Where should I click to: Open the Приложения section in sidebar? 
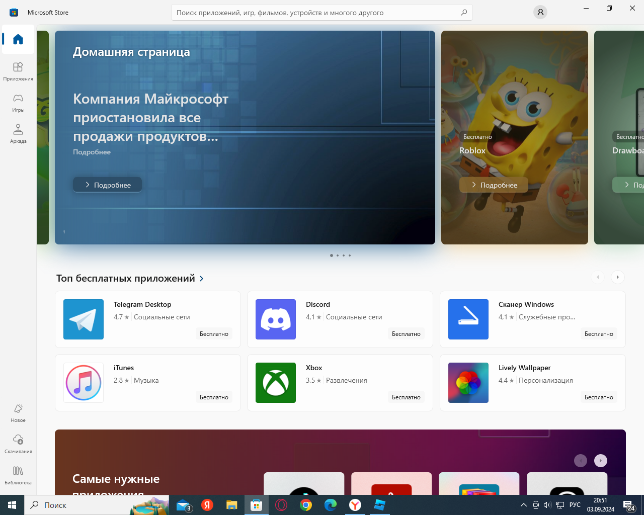[18, 71]
